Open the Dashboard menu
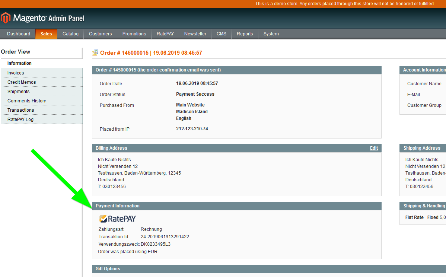The width and height of the screenshot is (446, 277). coord(19,34)
